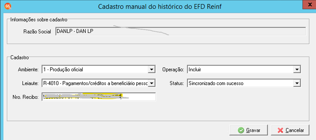
Task: Click the 'Razão Social' label
Action: pos(37,32)
